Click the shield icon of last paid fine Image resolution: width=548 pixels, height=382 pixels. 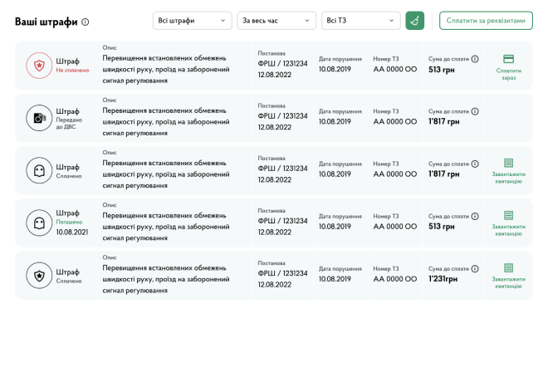[x=38, y=276]
